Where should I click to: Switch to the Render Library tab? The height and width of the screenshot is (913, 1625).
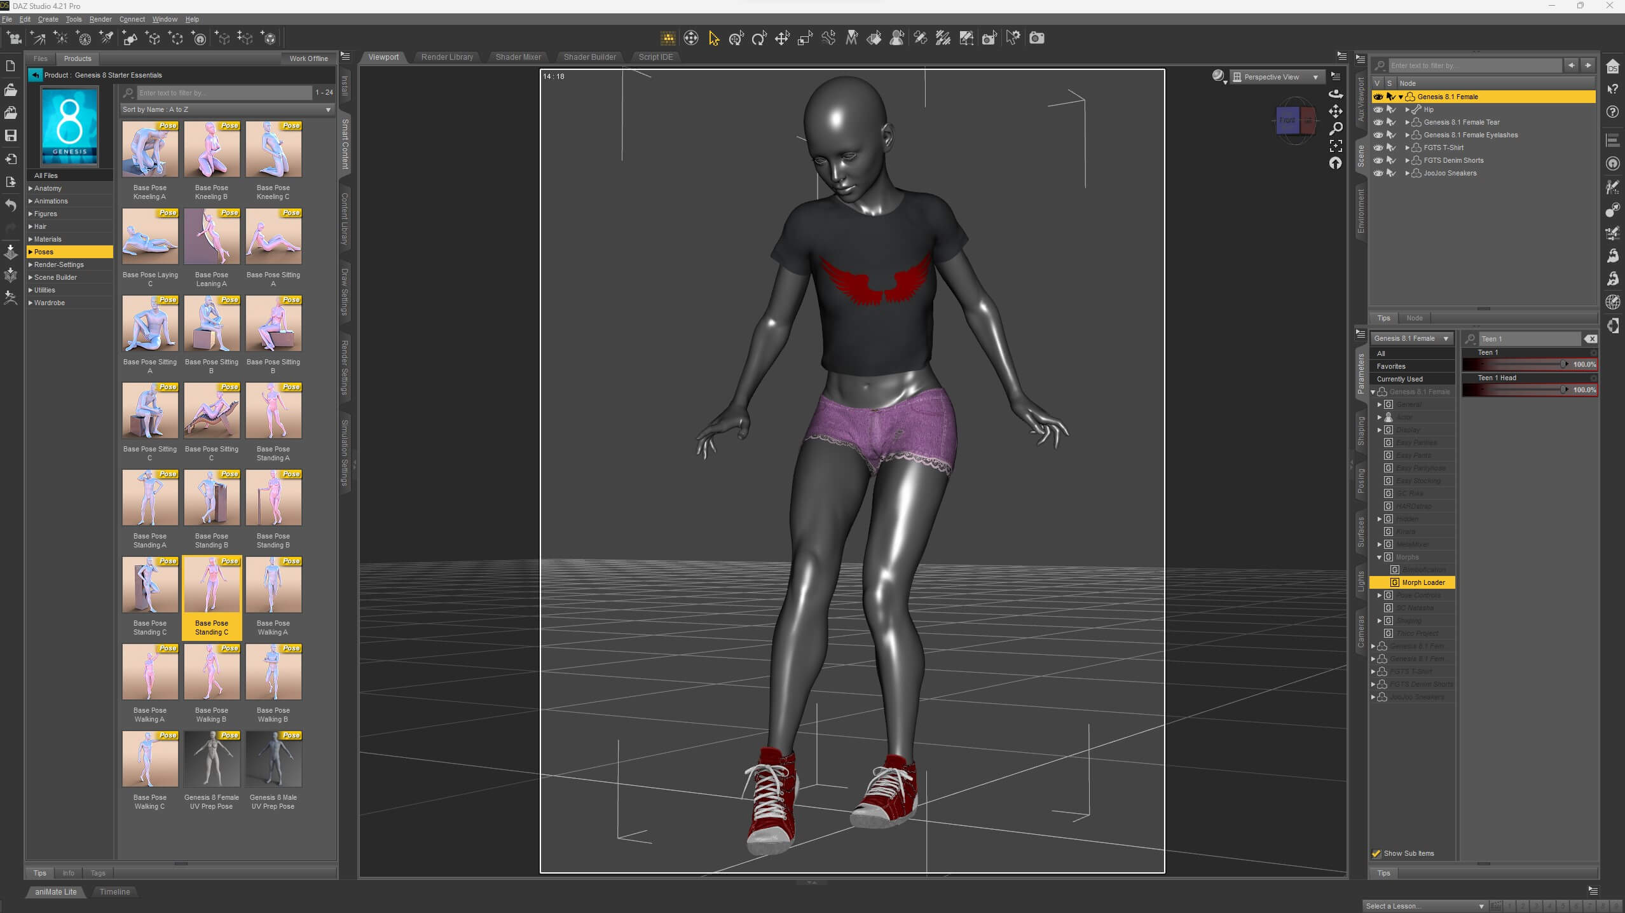(448, 58)
